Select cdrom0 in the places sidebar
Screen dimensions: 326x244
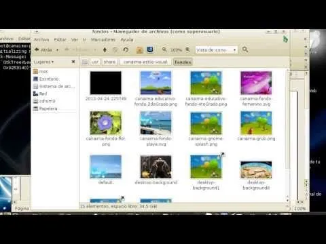44,101
